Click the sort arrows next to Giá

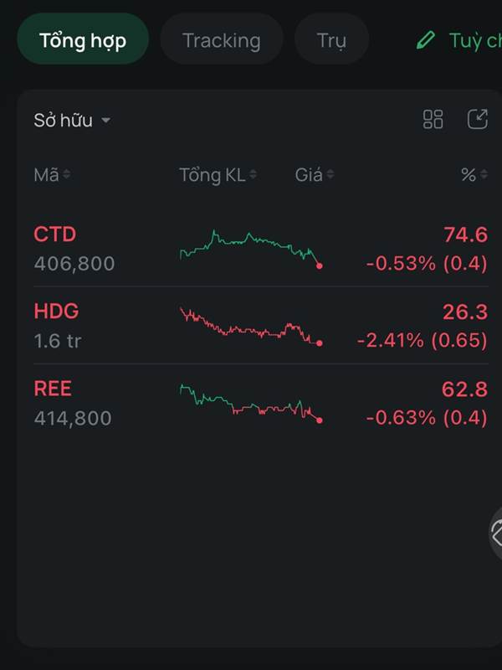330,175
